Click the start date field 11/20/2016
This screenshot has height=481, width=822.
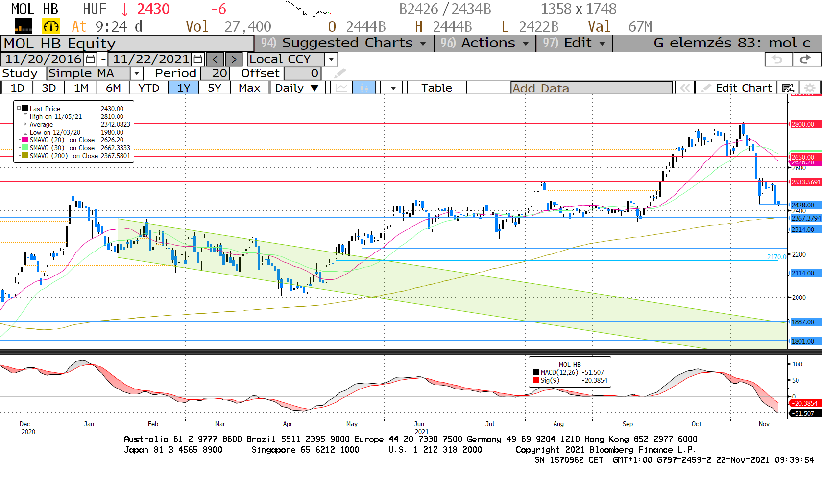(43, 59)
